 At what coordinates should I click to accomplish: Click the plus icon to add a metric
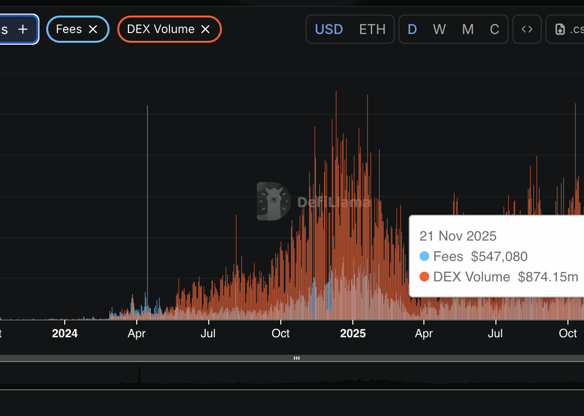point(23,29)
